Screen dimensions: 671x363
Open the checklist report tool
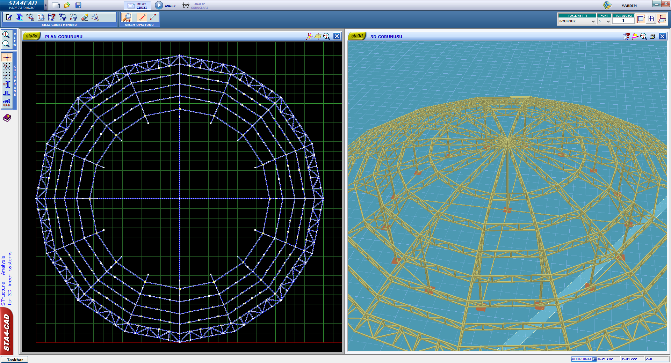(41, 17)
